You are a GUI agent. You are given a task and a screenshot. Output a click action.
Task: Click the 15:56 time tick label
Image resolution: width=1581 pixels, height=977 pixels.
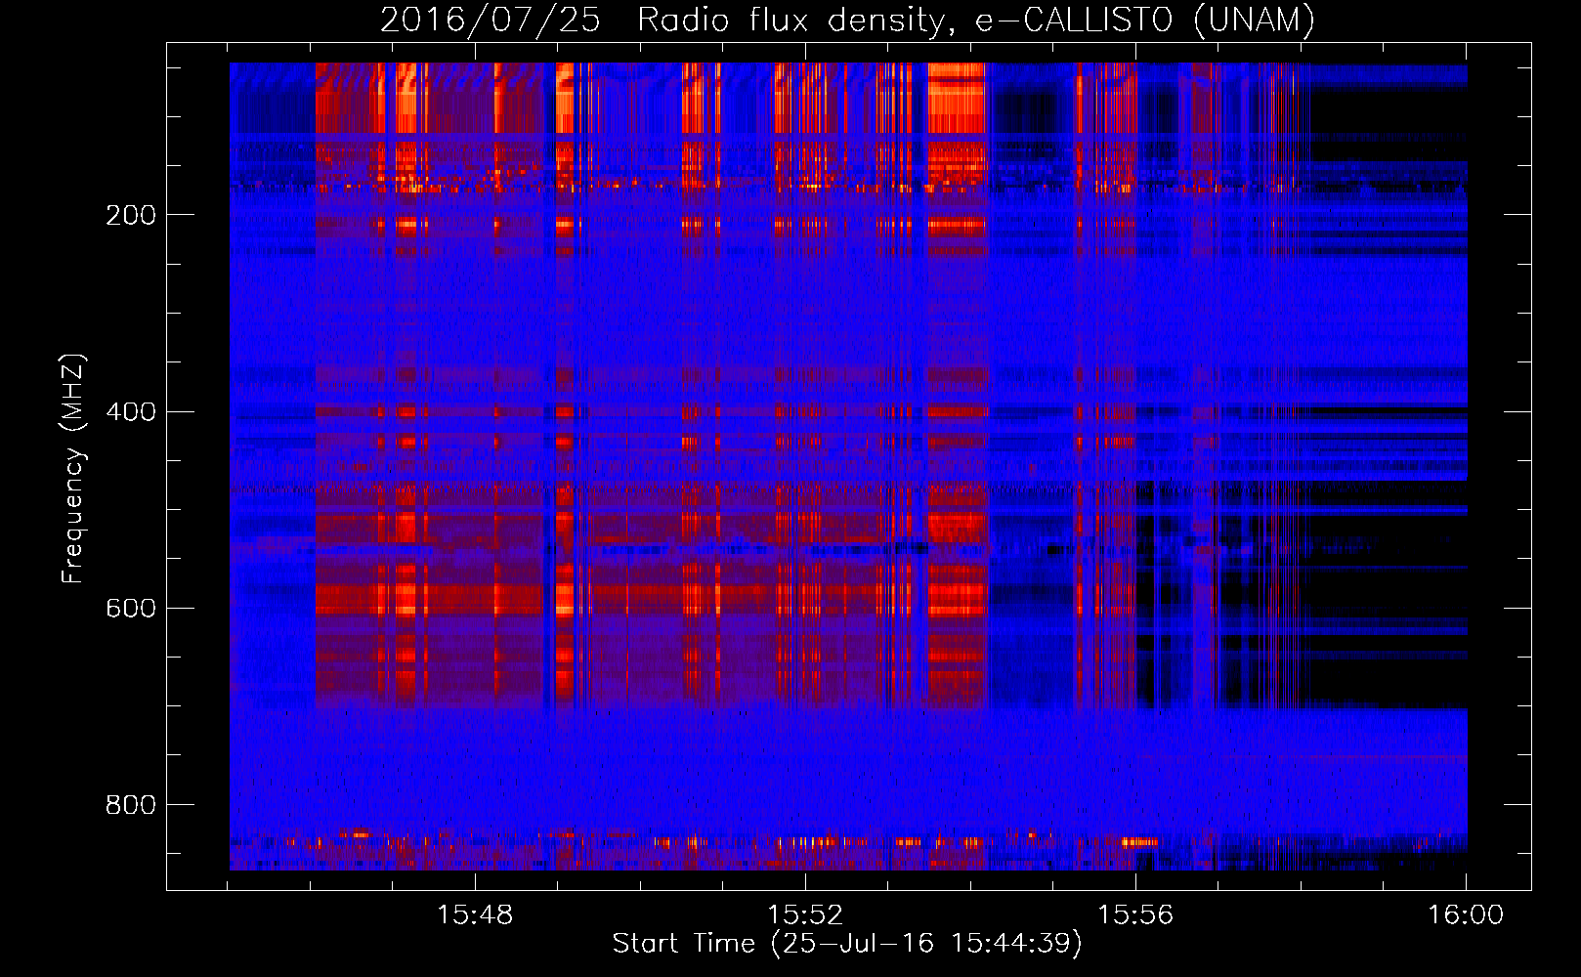tap(1135, 915)
